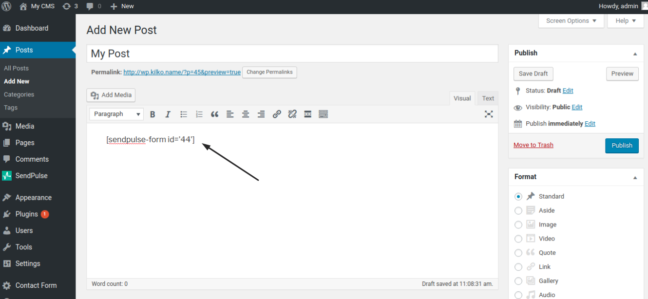
Task: Click the My Post title field
Action: [292, 54]
